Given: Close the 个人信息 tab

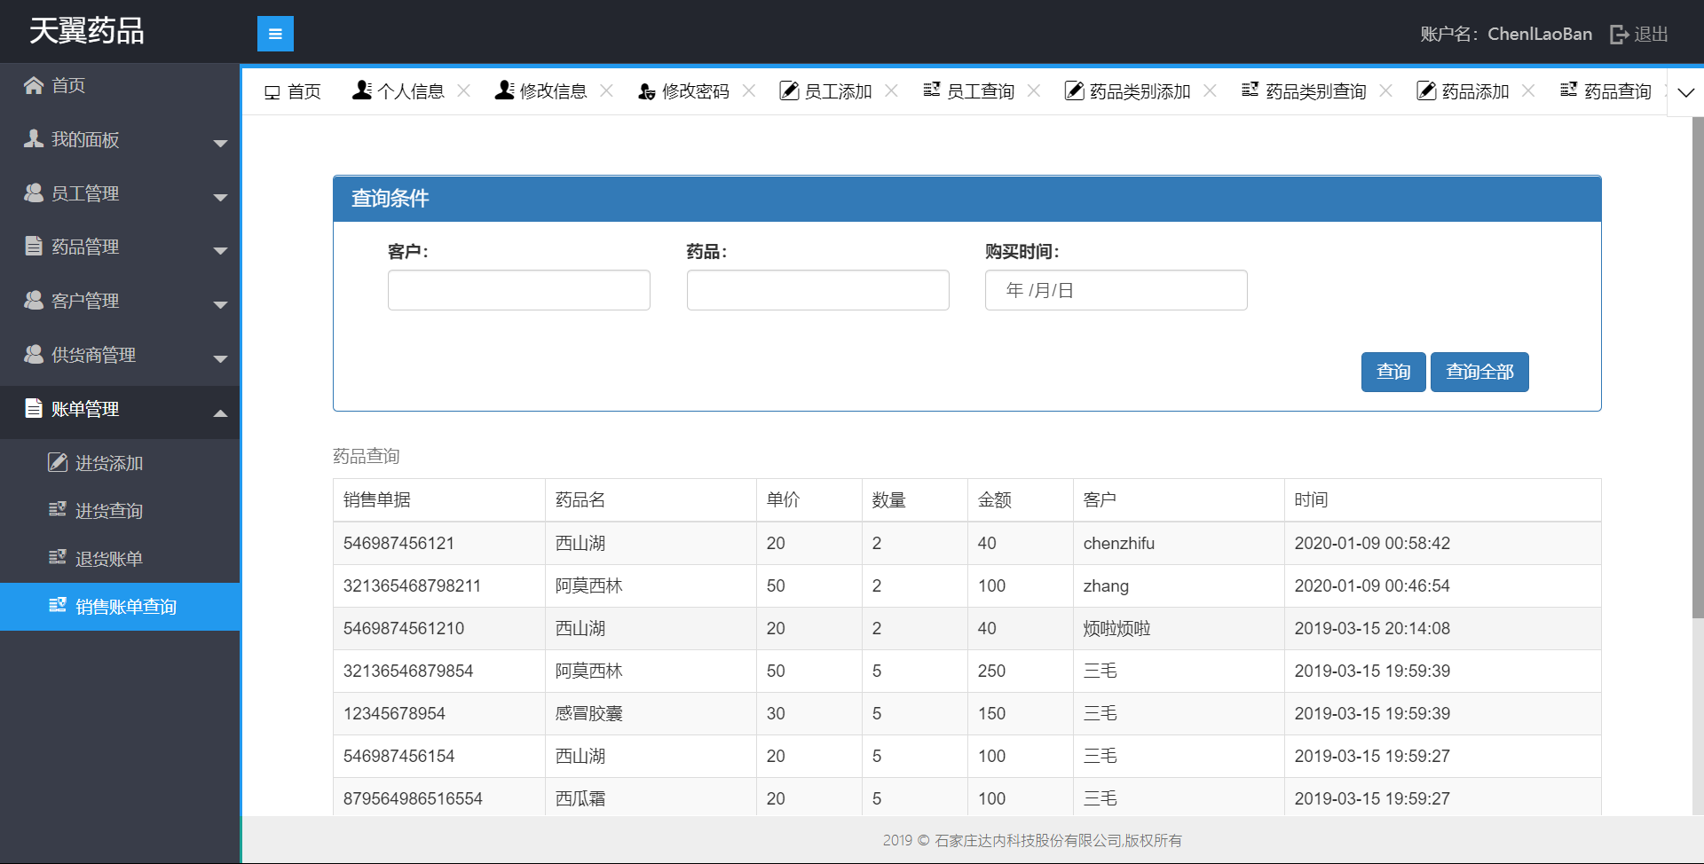Looking at the screenshot, I should 463,90.
